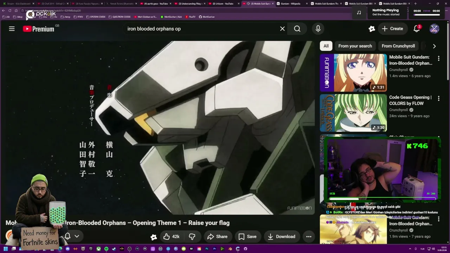The height and width of the screenshot is (253, 450).
Task: Click the magnifier search button
Action: coord(297,29)
